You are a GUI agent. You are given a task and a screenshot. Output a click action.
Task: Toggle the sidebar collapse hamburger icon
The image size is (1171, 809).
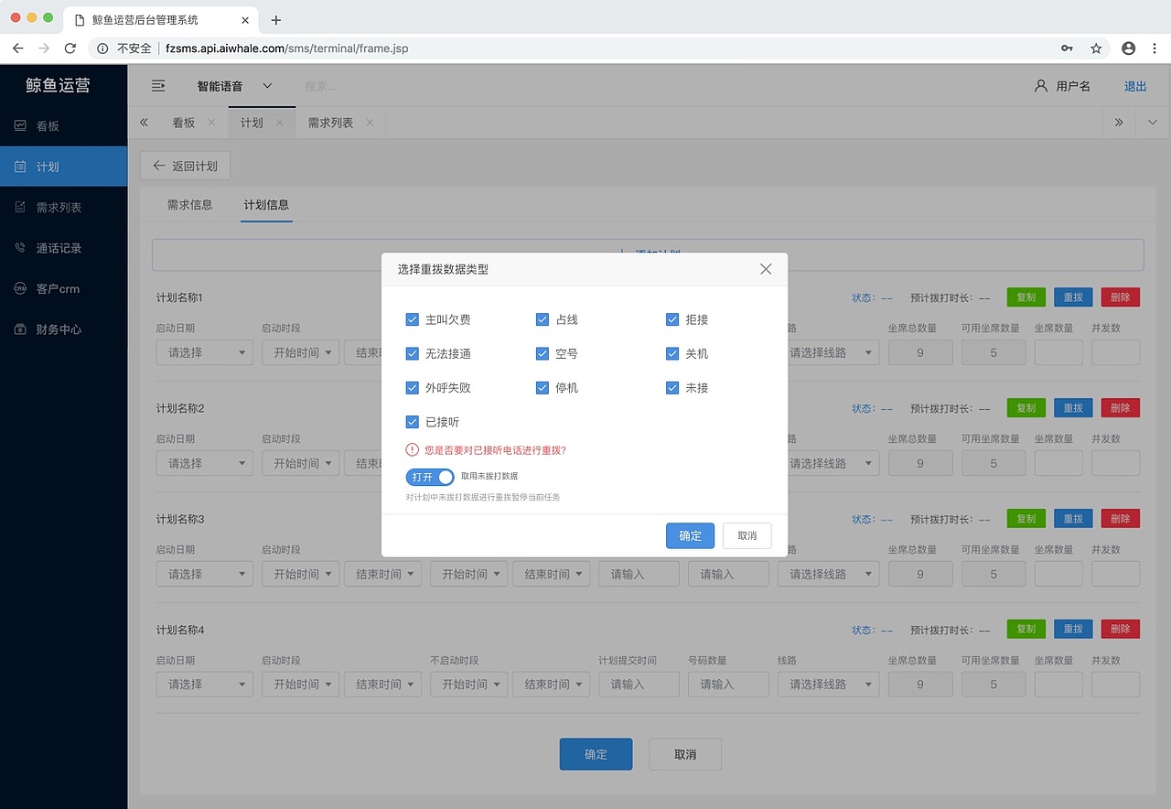[158, 85]
